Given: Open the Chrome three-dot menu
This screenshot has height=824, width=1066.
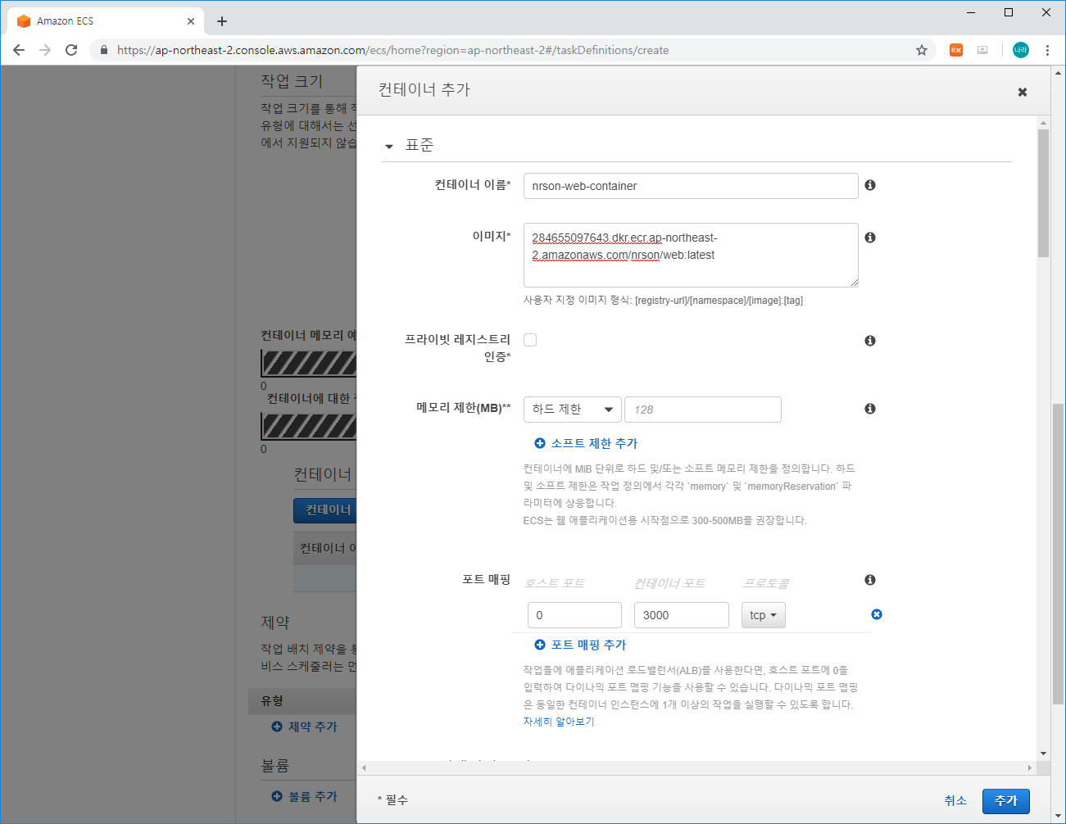Looking at the screenshot, I should tap(1047, 50).
